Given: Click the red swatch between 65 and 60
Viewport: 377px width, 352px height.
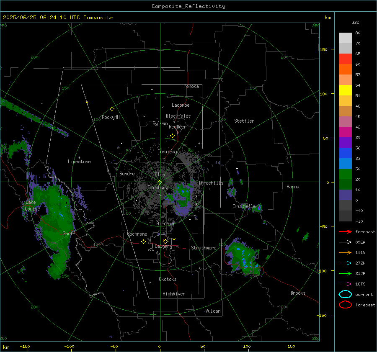Looking at the screenshot, I should [345, 59].
